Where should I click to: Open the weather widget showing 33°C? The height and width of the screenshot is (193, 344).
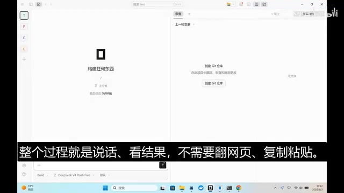(x=27, y=188)
